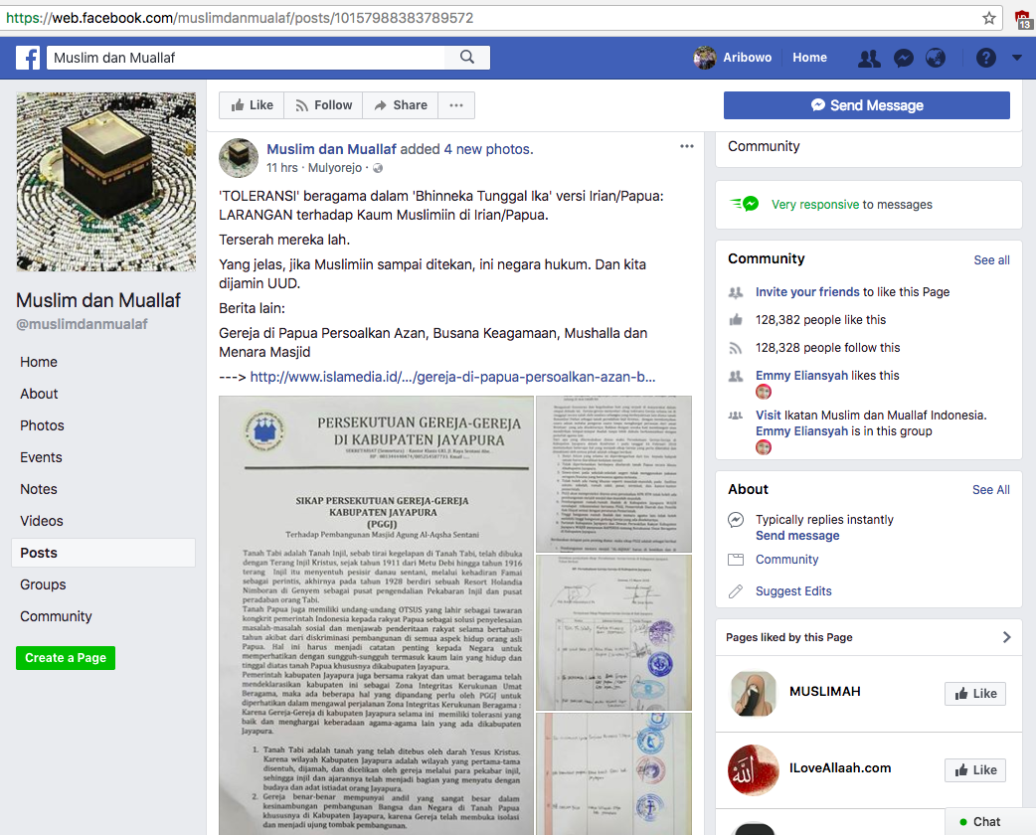The height and width of the screenshot is (835, 1036).
Task: Click the Very responsive messenger badge icon
Action: 745,204
